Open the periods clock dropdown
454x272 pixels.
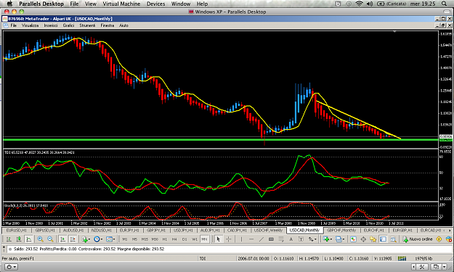pyautogui.click(x=98, y=239)
